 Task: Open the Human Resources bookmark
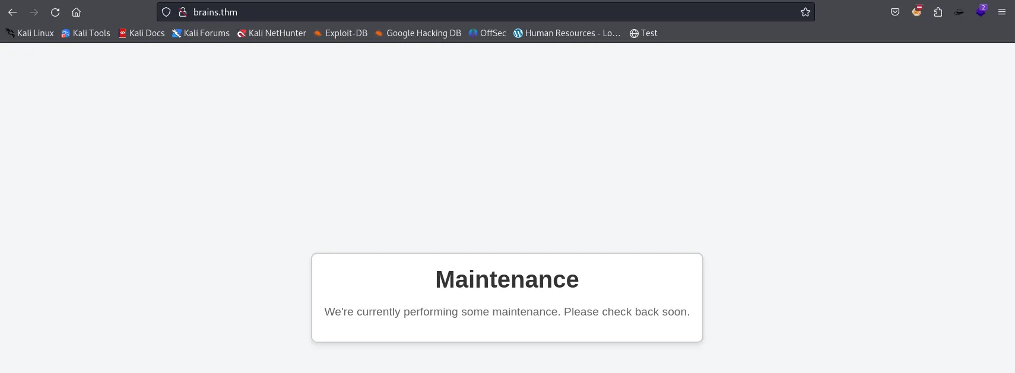pos(567,33)
